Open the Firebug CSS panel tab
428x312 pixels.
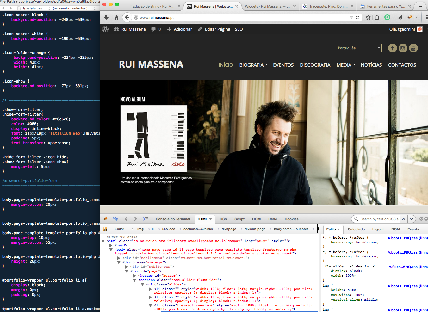(x=223, y=219)
